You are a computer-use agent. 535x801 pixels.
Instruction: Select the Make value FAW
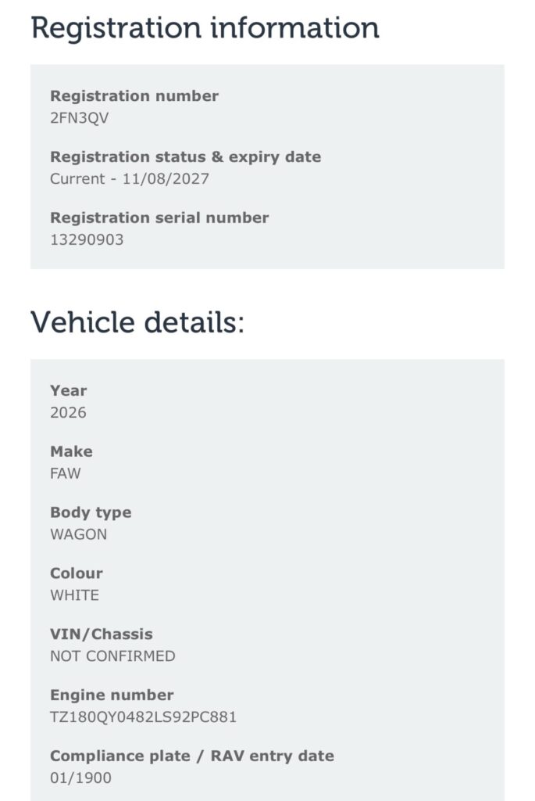pyautogui.click(x=66, y=473)
